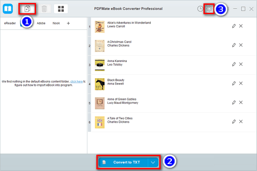Viewport: 257px width, 171px height.
Task: Select 'A Tale of Two Cities' title text
Action: (120, 118)
